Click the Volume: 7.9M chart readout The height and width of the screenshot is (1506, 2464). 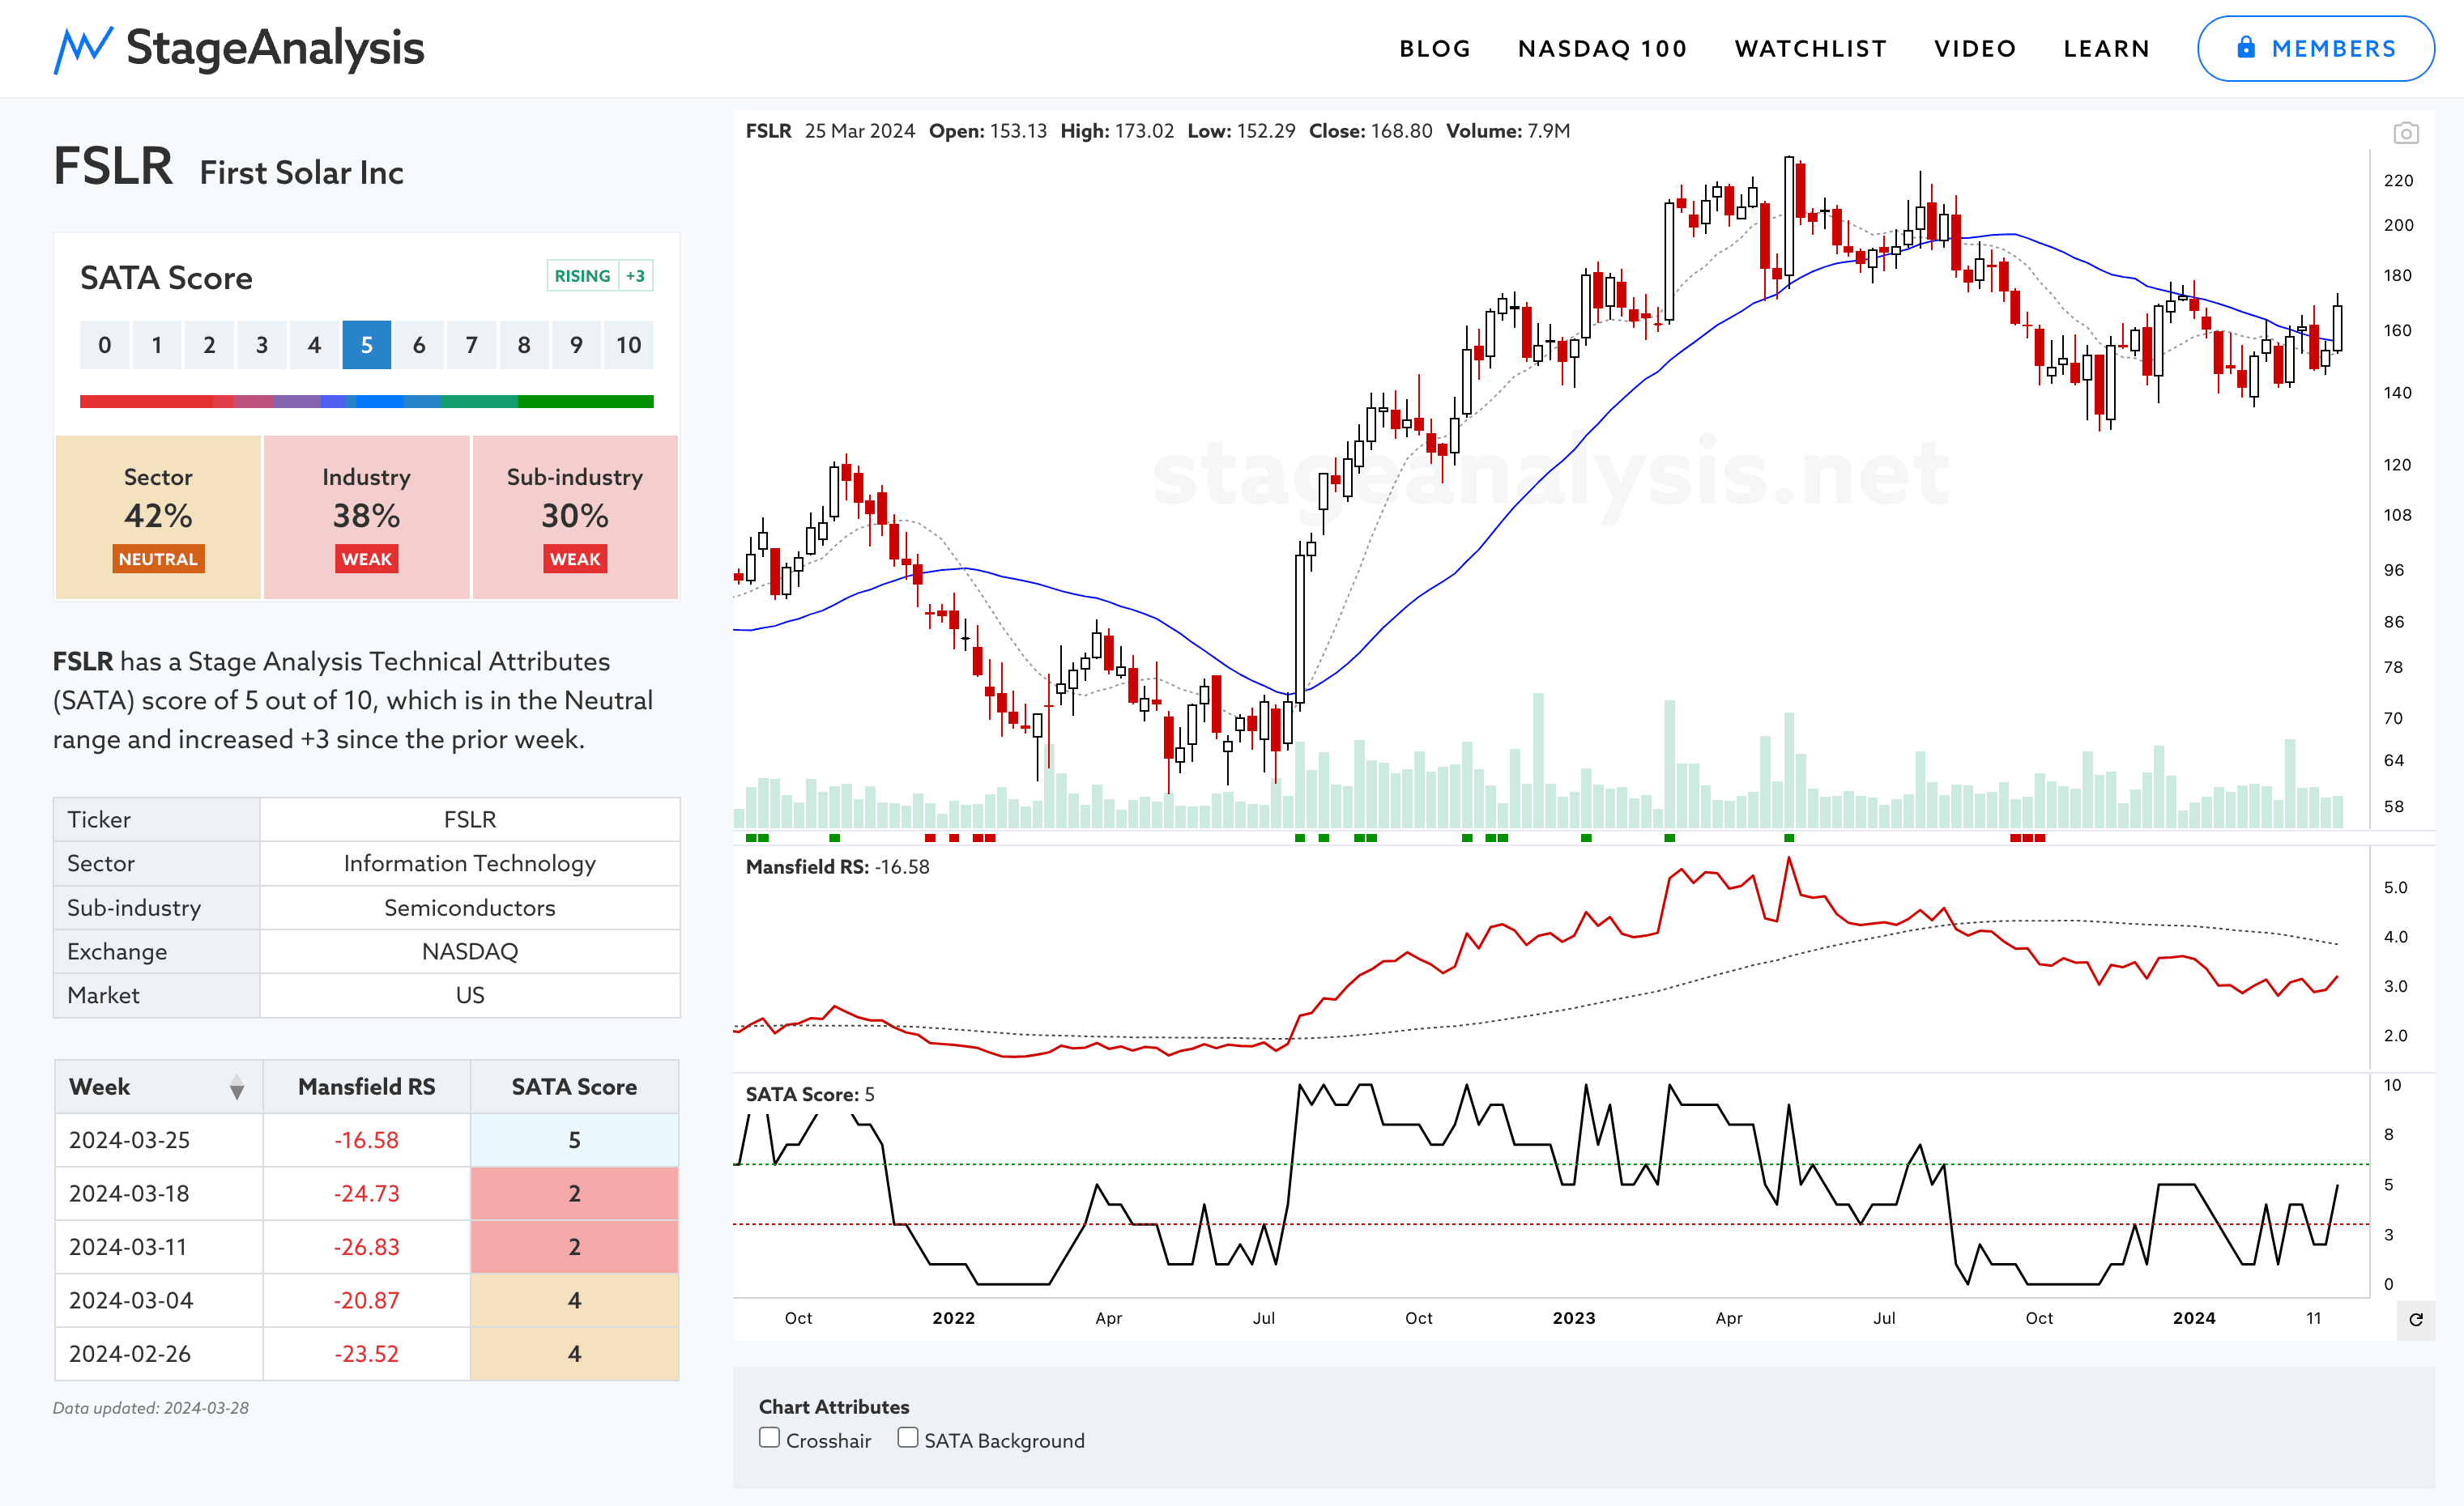pyautogui.click(x=1508, y=131)
